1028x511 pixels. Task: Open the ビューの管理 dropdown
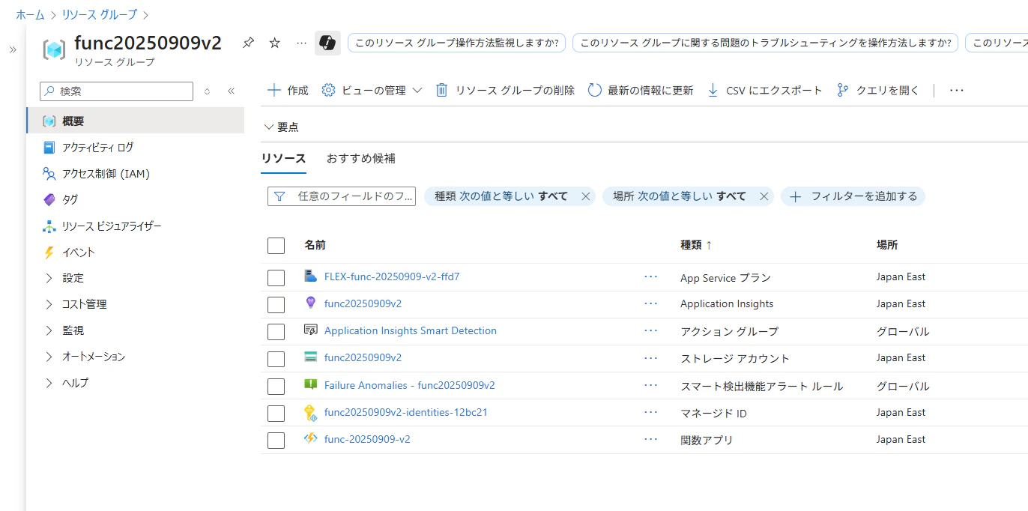[x=372, y=90]
